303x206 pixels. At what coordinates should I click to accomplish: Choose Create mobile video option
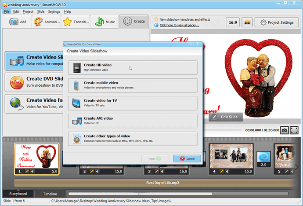pyautogui.click(x=133, y=85)
